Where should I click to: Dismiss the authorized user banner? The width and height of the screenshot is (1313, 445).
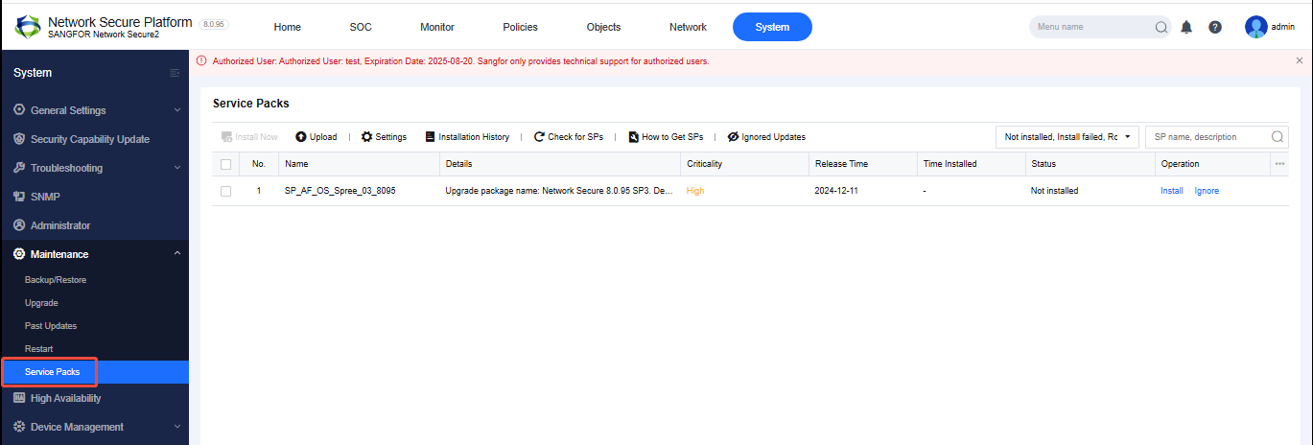(x=1300, y=60)
